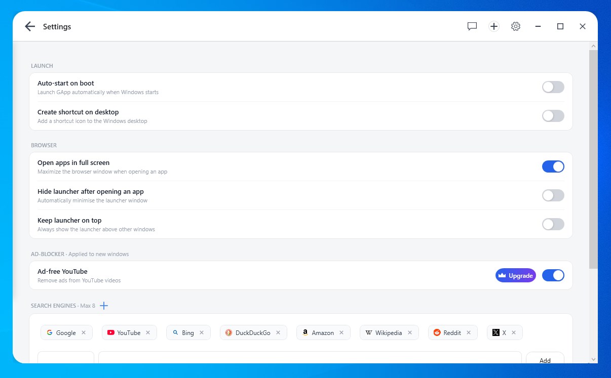This screenshot has height=378, width=611.
Task: Enable Auto-start on boot toggle
Action: click(553, 87)
